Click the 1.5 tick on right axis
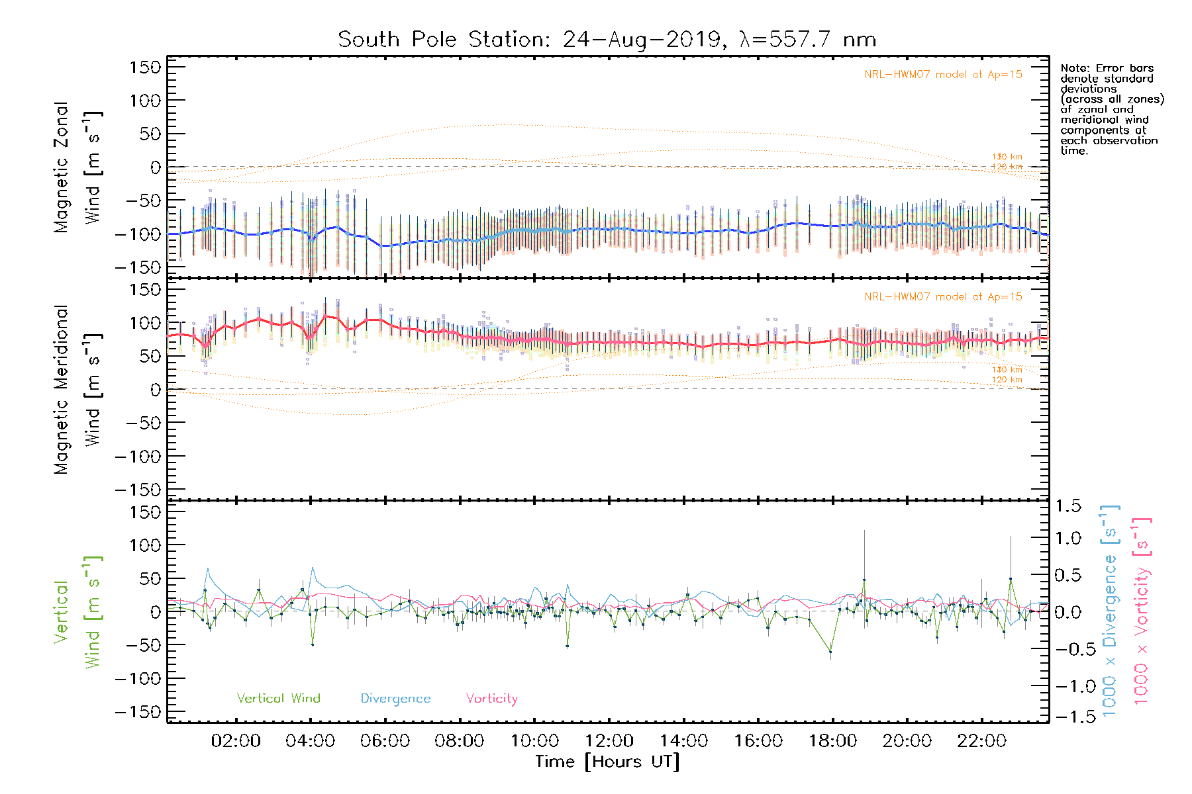 pos(1068,506)
